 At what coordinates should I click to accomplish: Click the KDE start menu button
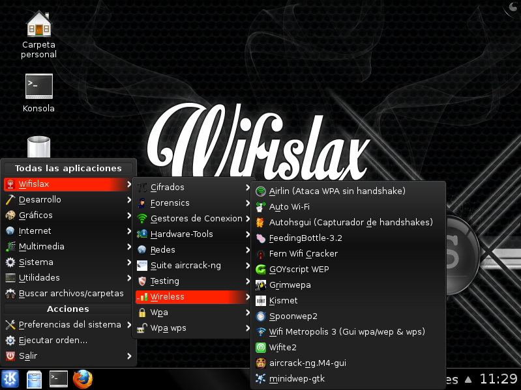point(10,379)
